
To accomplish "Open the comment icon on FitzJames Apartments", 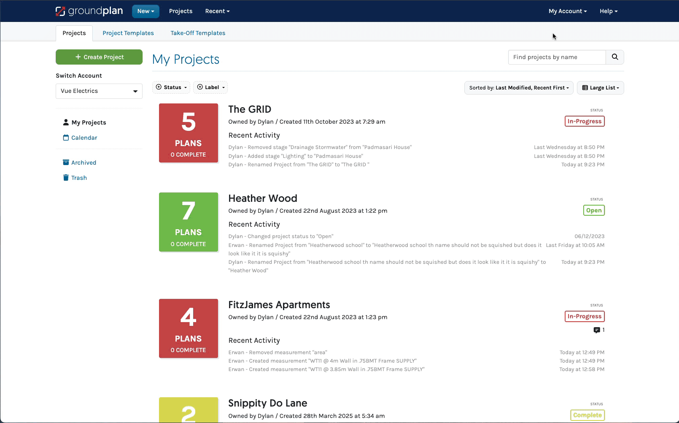I will (597, 330).
